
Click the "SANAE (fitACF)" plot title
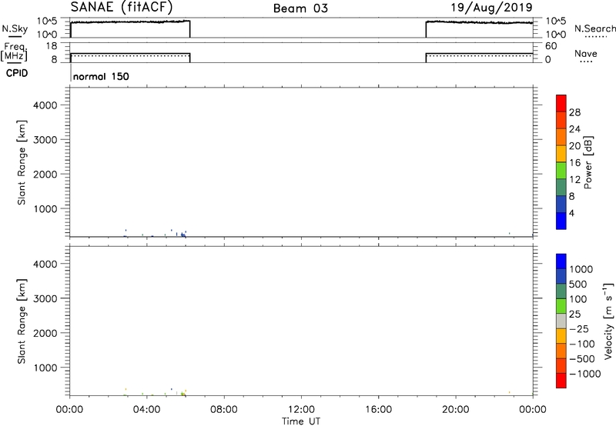tap(122, 7)
